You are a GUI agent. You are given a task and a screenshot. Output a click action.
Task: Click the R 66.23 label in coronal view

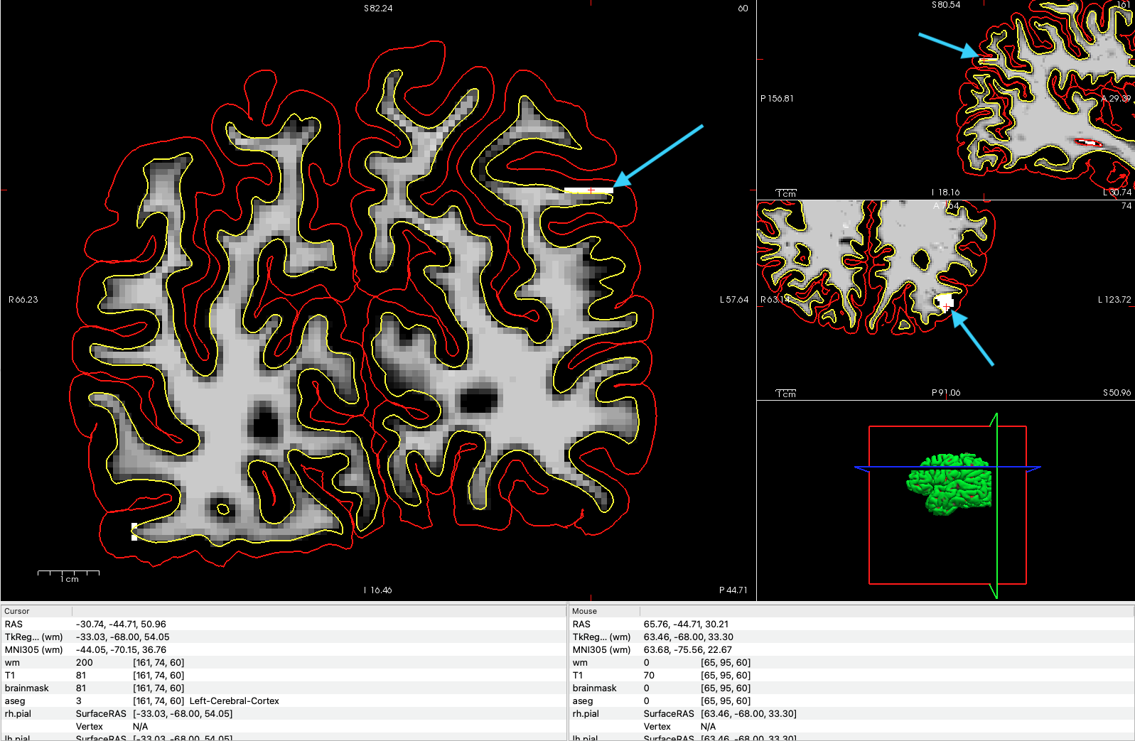tap(23, 300)
